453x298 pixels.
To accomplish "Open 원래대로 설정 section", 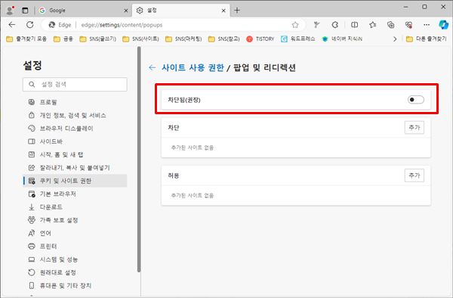I will point(75,272).
